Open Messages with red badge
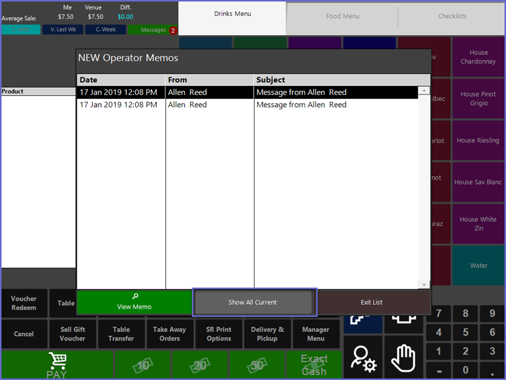 pyautogui.click(x=153, y=30)
